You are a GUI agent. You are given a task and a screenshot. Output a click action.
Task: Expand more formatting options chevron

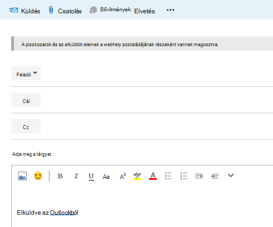coord(231,175)
